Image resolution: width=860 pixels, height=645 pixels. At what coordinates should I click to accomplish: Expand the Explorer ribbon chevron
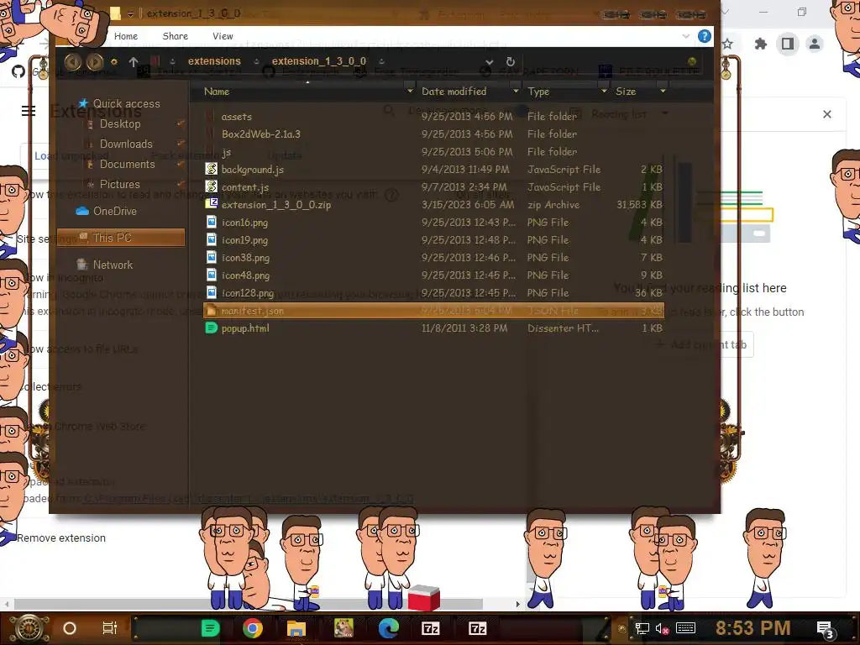[685, 36]
